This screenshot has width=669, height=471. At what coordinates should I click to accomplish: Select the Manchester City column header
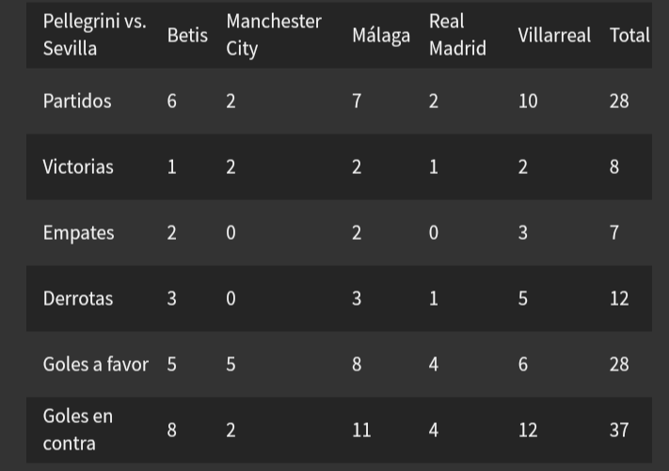(274, 35)
